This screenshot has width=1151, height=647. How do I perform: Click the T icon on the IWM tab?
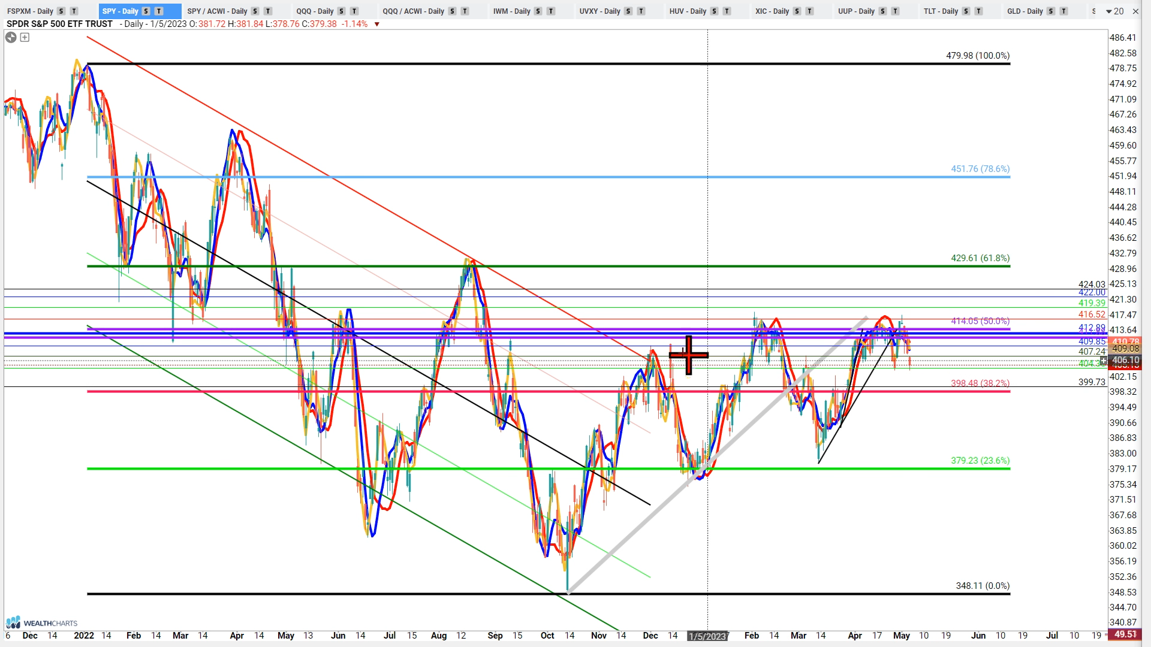point(551,11)
